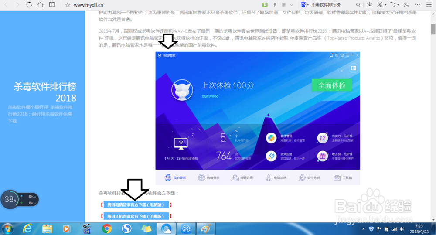Show hidden system tray icons

click(364, 229)
